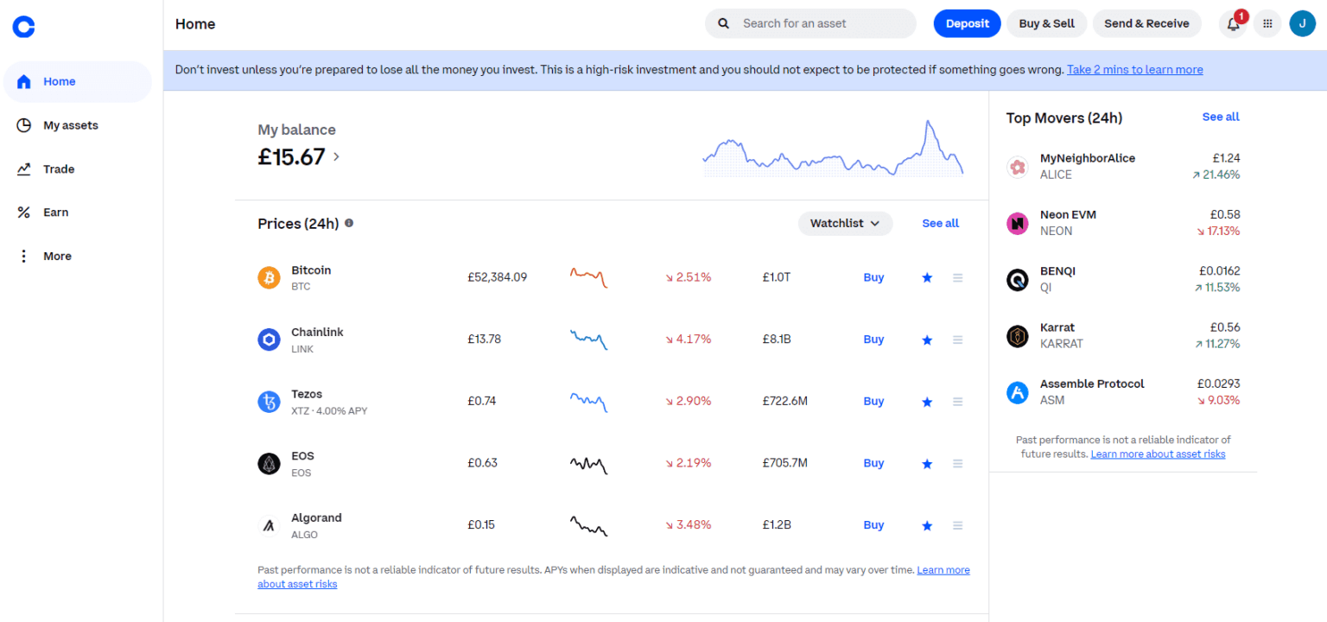
Task: Click the search magnifier icon
Action: [724, 23]
